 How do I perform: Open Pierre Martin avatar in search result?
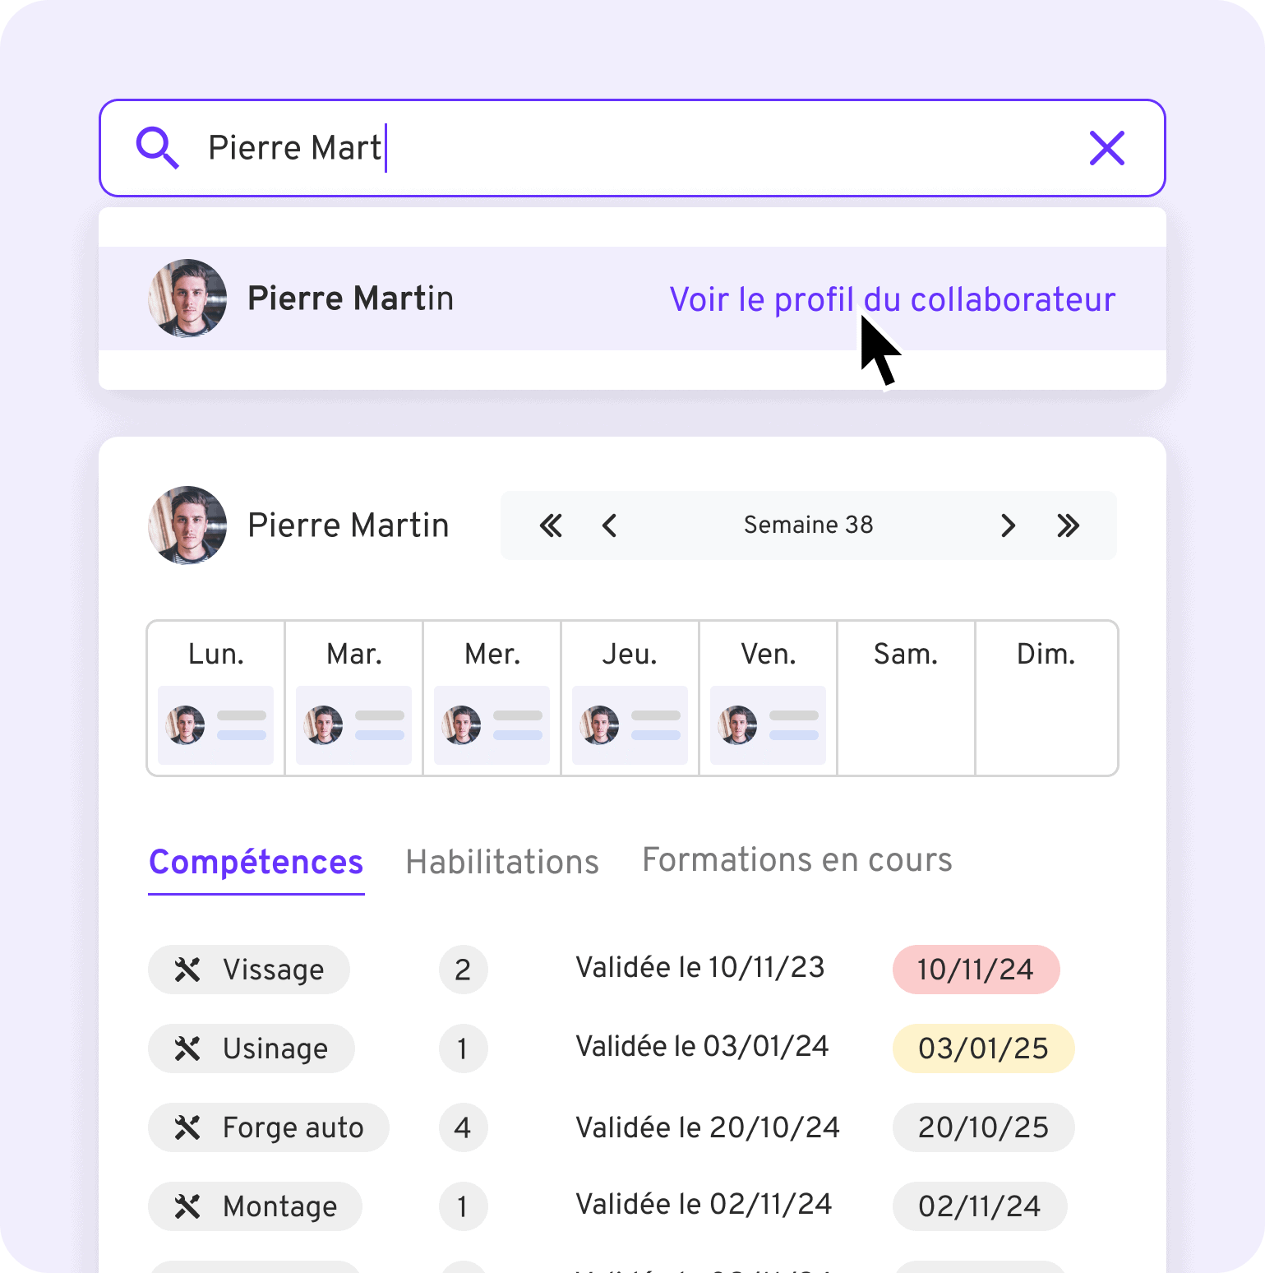187,299
